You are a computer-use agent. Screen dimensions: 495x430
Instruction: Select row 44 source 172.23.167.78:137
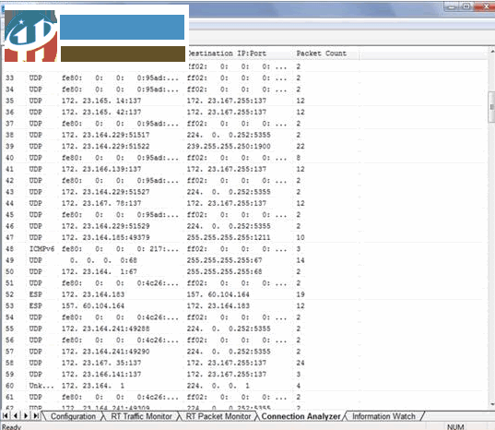[101, 203]
